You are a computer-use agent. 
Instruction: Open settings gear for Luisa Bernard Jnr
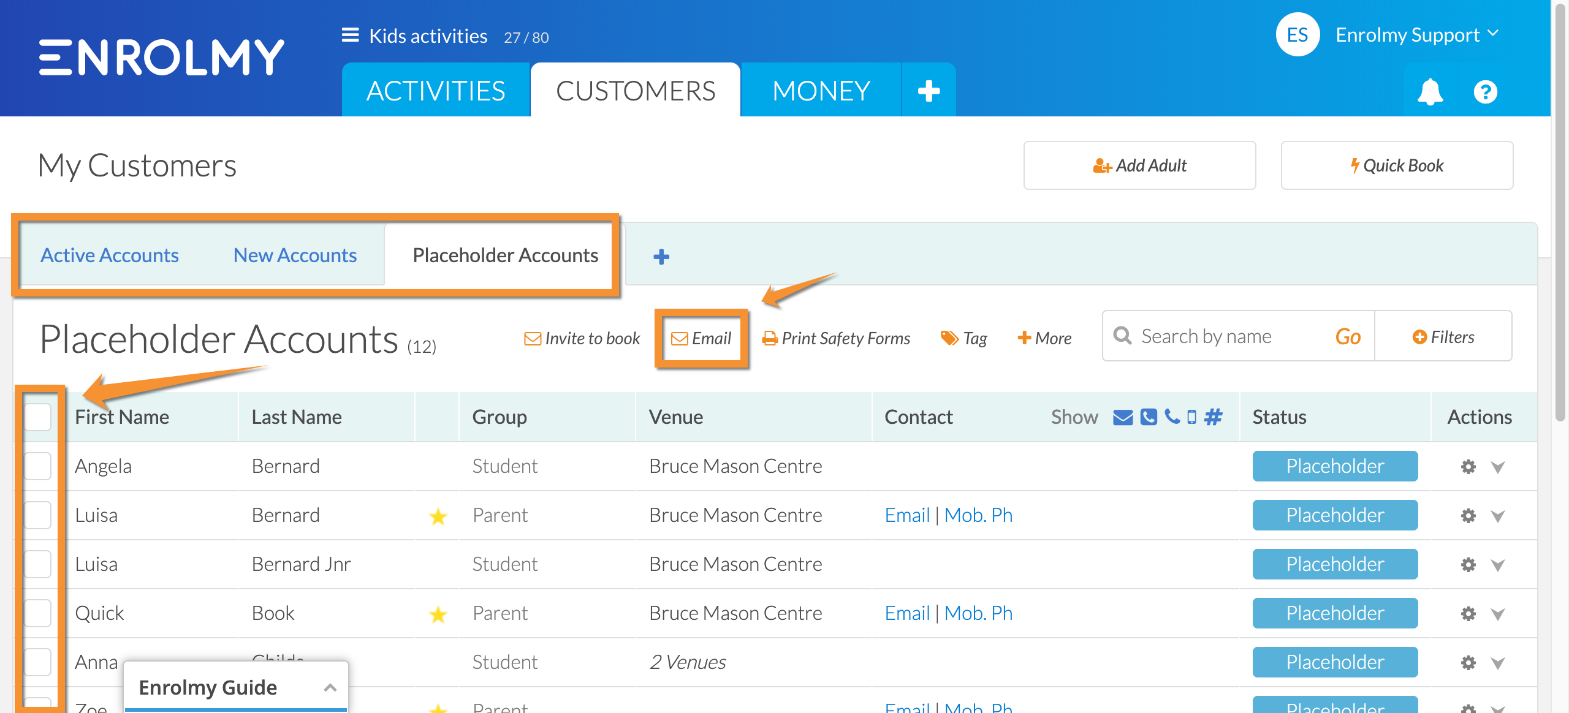(1468, 565)
